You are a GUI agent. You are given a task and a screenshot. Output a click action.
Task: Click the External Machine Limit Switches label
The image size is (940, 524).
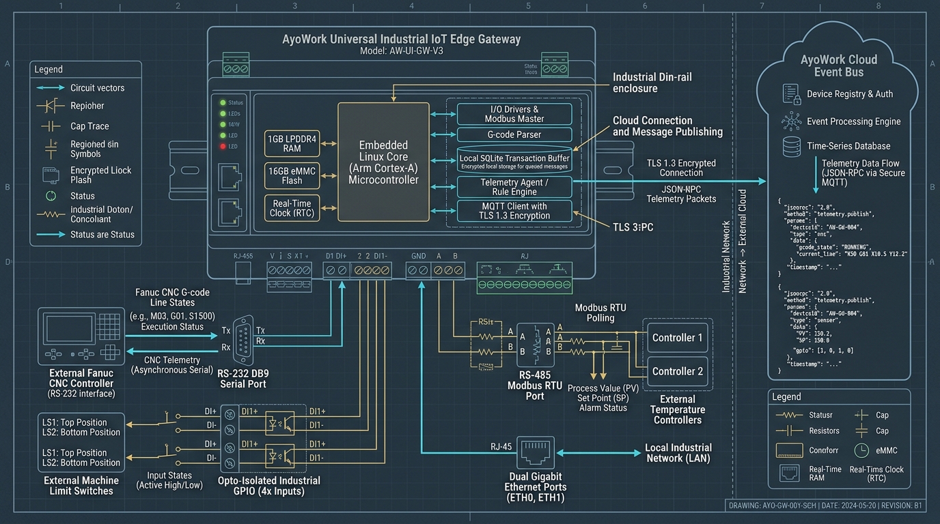pyautogui.click(x=81, y=485)
